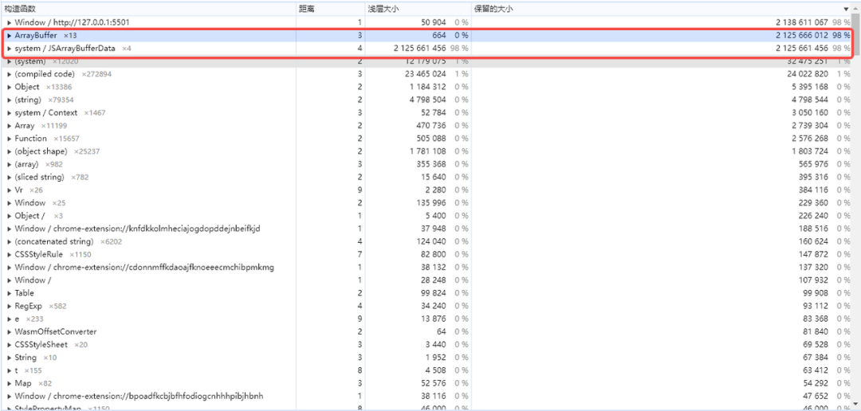Expand the Window ×25 row
The height and width of the screenshot is (411, 861).
coord(10,203)
